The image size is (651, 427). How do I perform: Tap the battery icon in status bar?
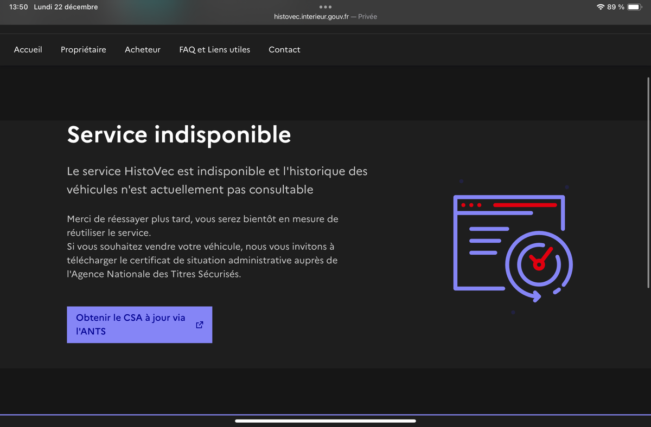click(635, 7)
